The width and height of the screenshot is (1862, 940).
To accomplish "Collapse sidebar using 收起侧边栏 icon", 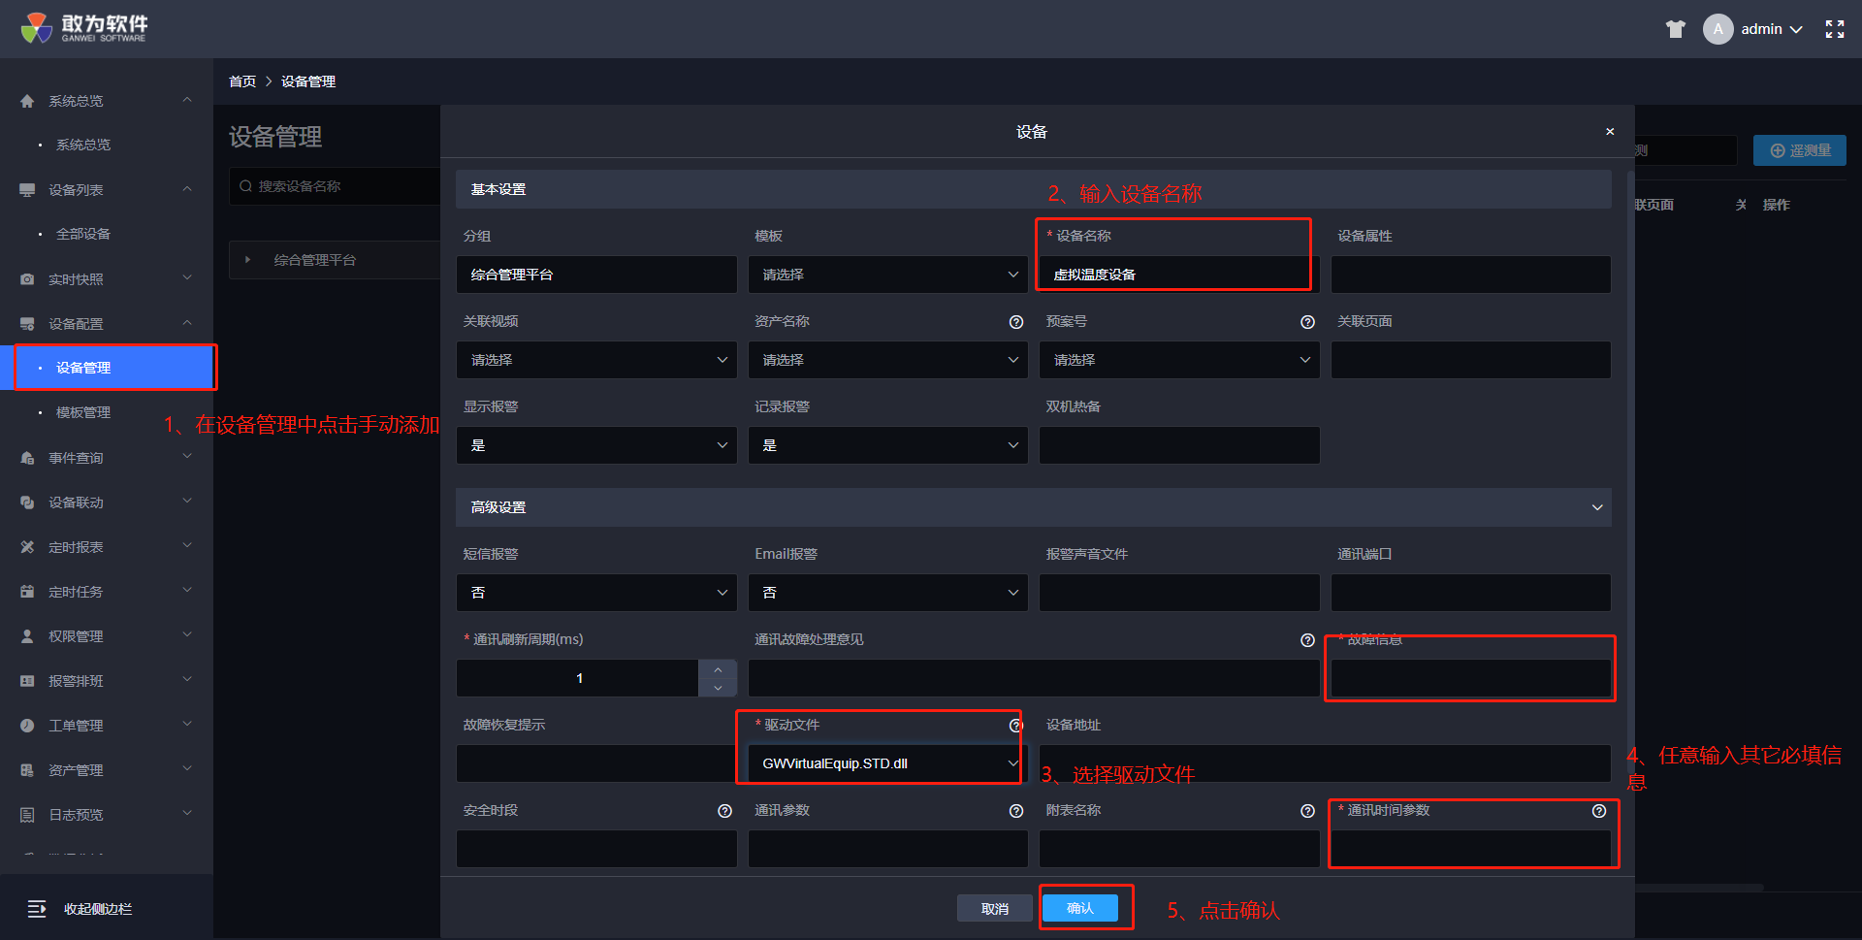I will (x=37, y=909).
